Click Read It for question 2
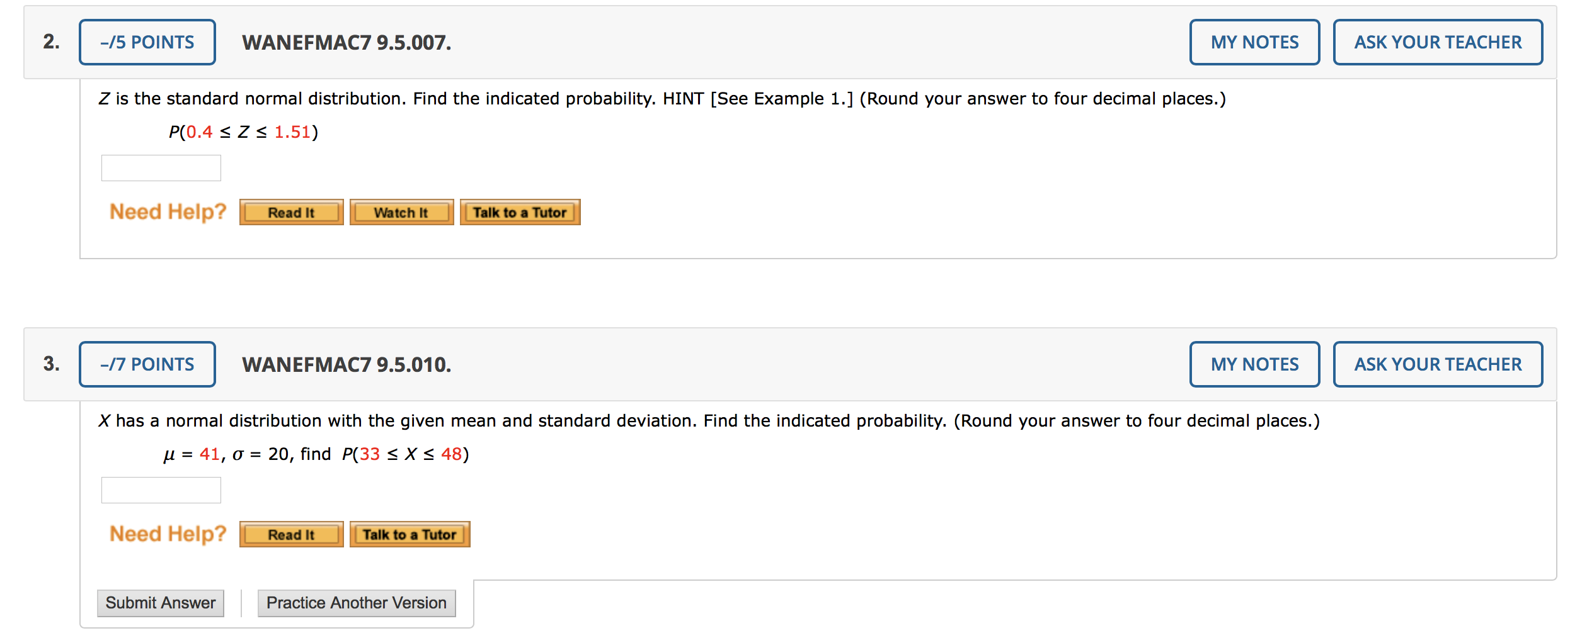The image size is (1570, 638). pos(290,212)
